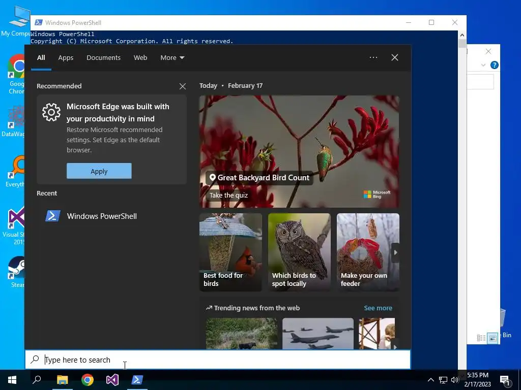Dismiss the Recommended section
The height and width of the screenshot is (390, 521).
(183, 86)
